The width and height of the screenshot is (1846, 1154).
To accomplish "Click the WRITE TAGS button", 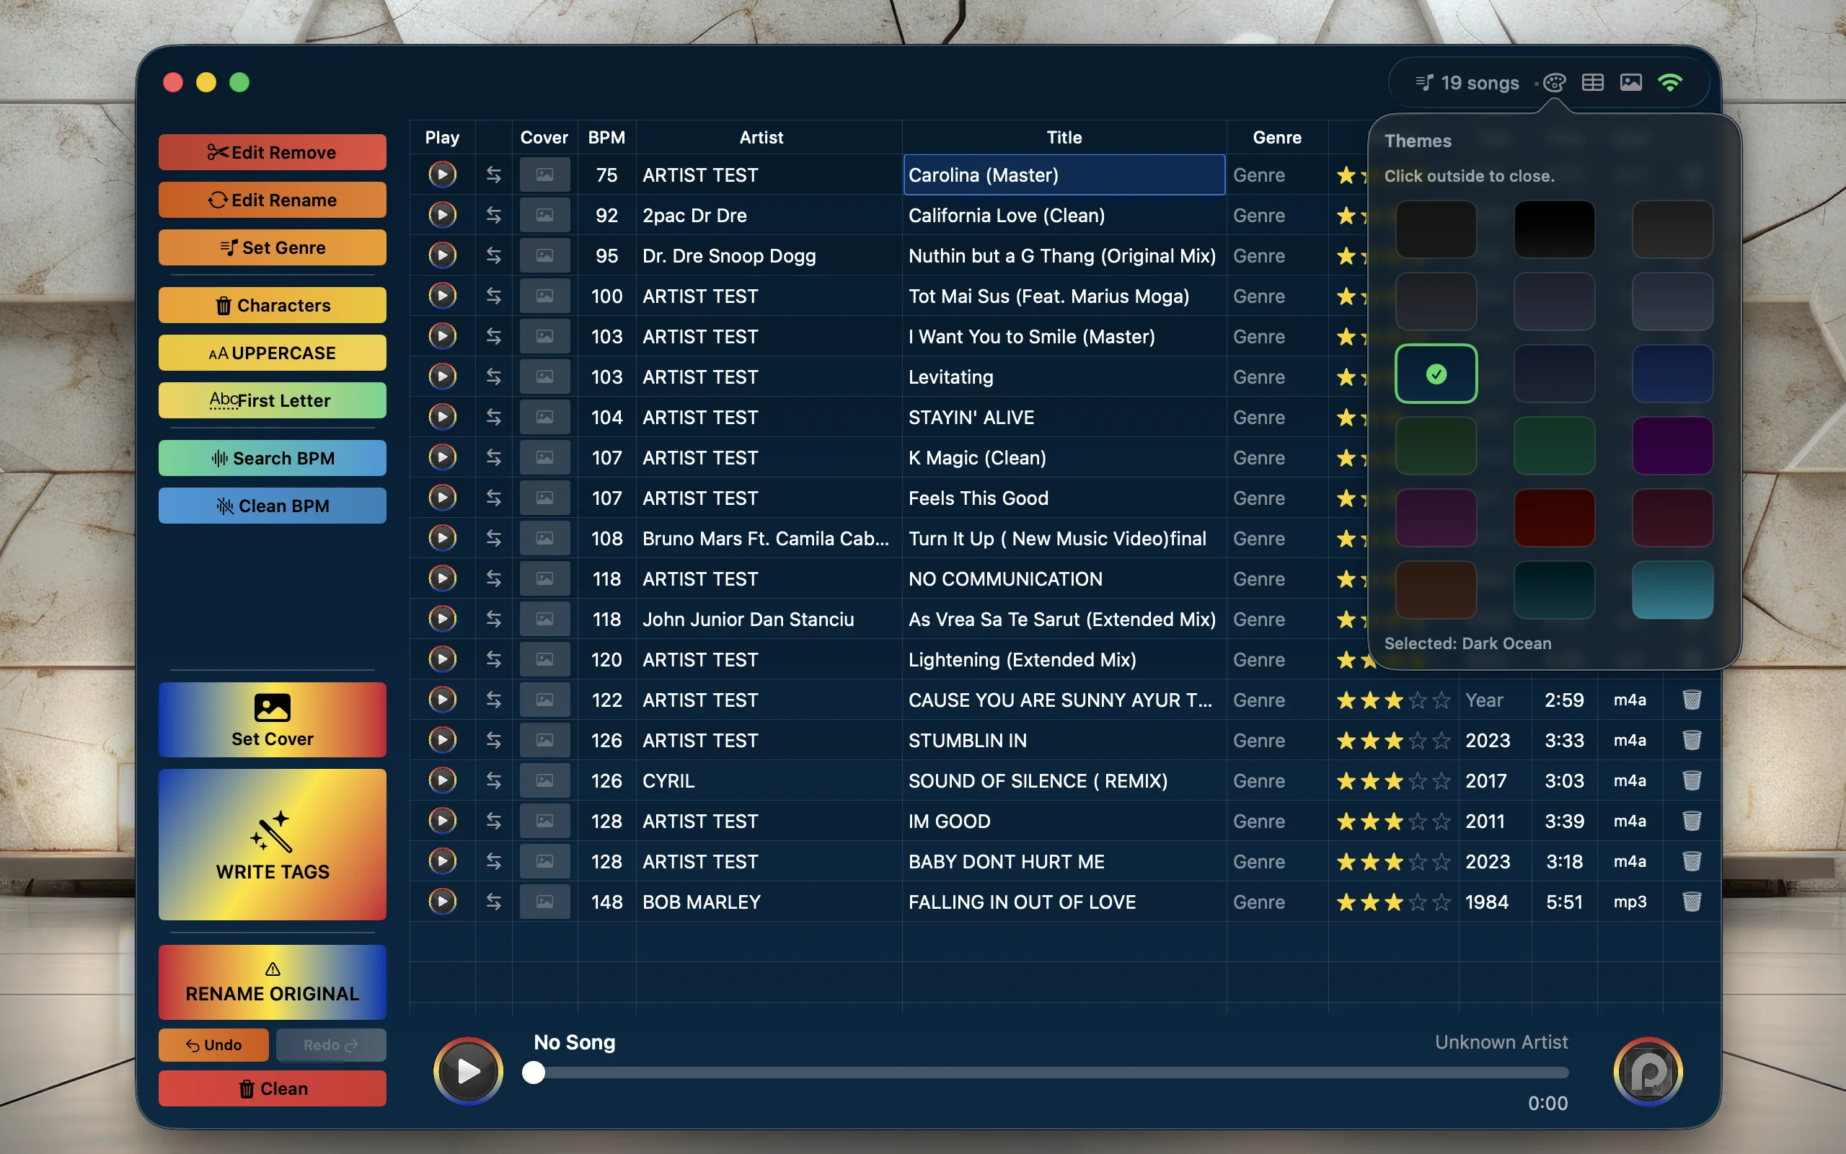I will click(x=272, y=845).
